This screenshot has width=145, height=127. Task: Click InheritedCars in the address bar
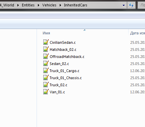pyautogui.click(x=76, y=5)
